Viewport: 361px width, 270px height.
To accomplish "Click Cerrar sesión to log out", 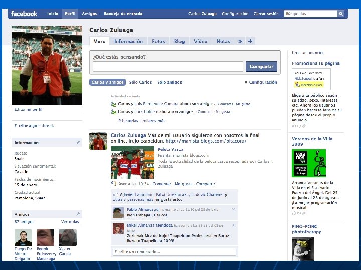I will [x=266, y=14].
